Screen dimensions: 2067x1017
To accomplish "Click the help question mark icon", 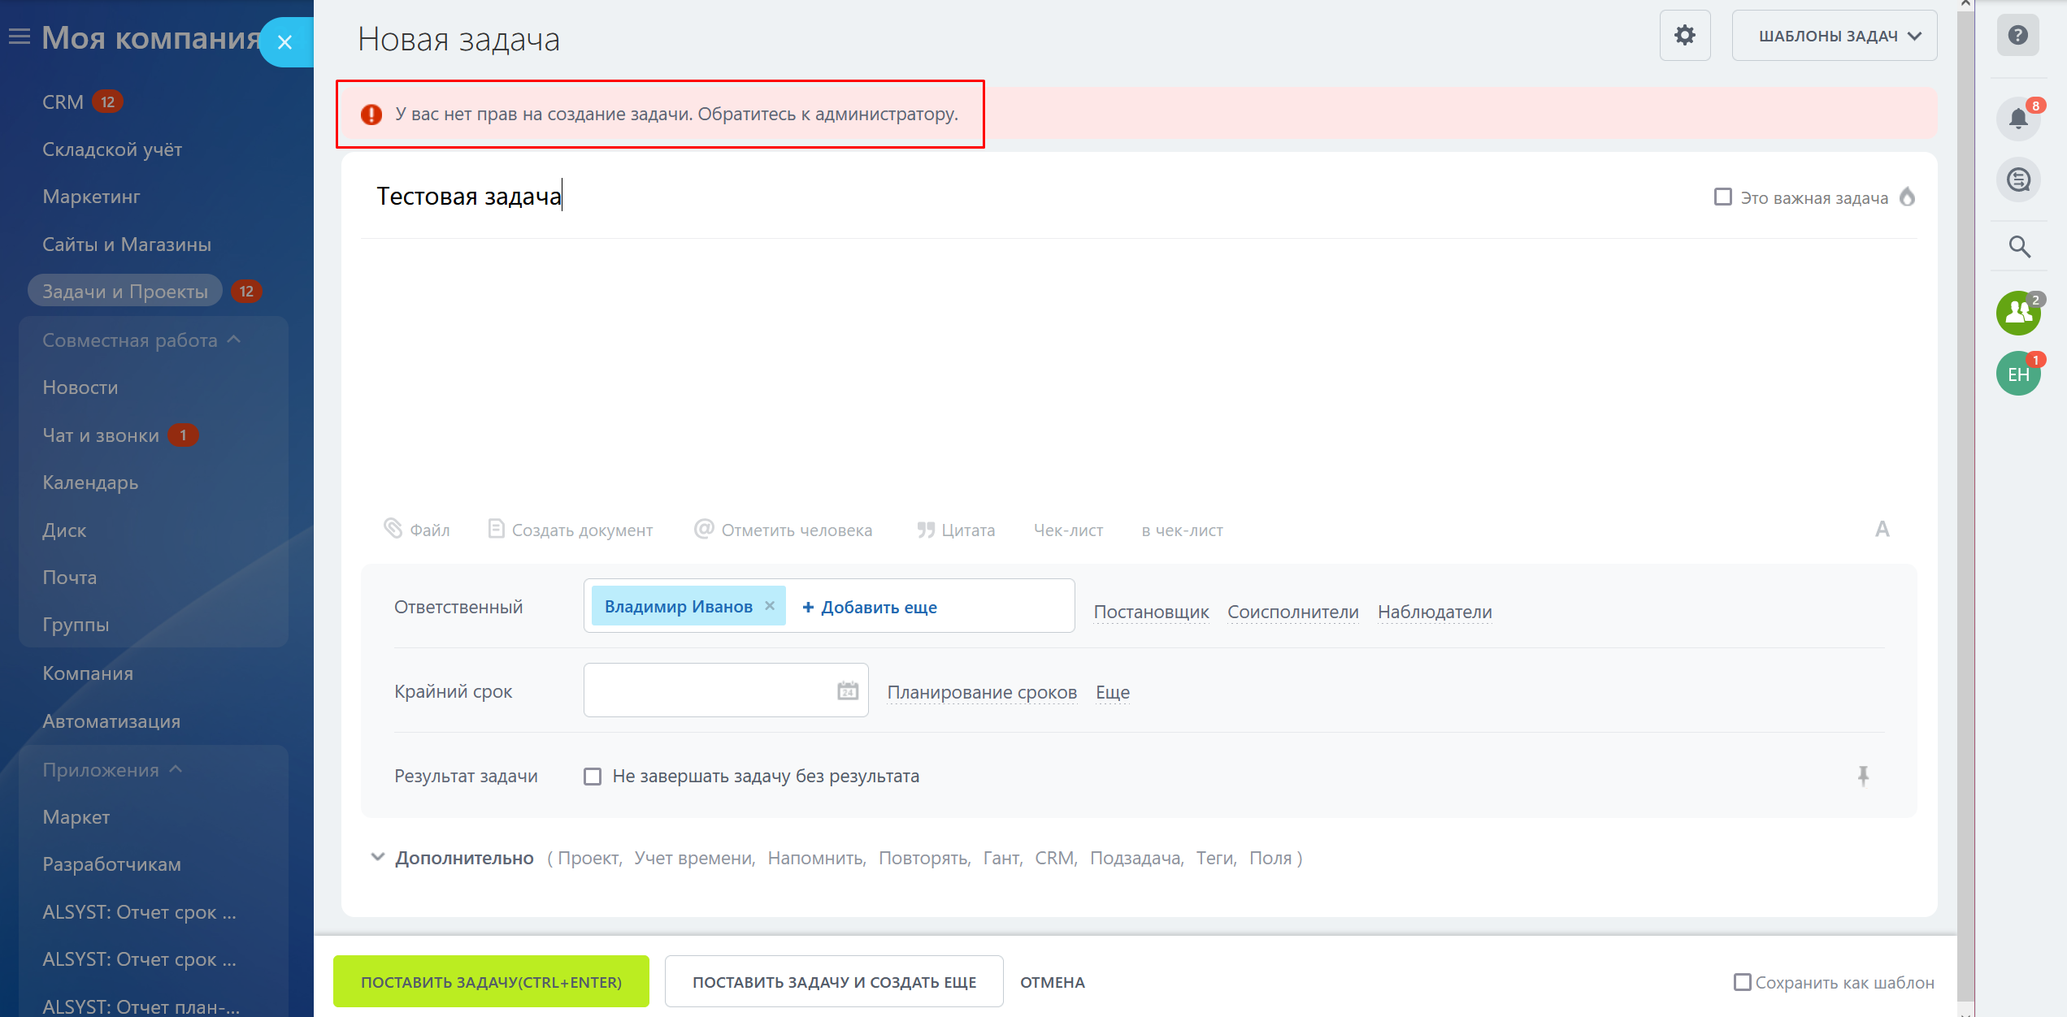I will click(2017, 36).
